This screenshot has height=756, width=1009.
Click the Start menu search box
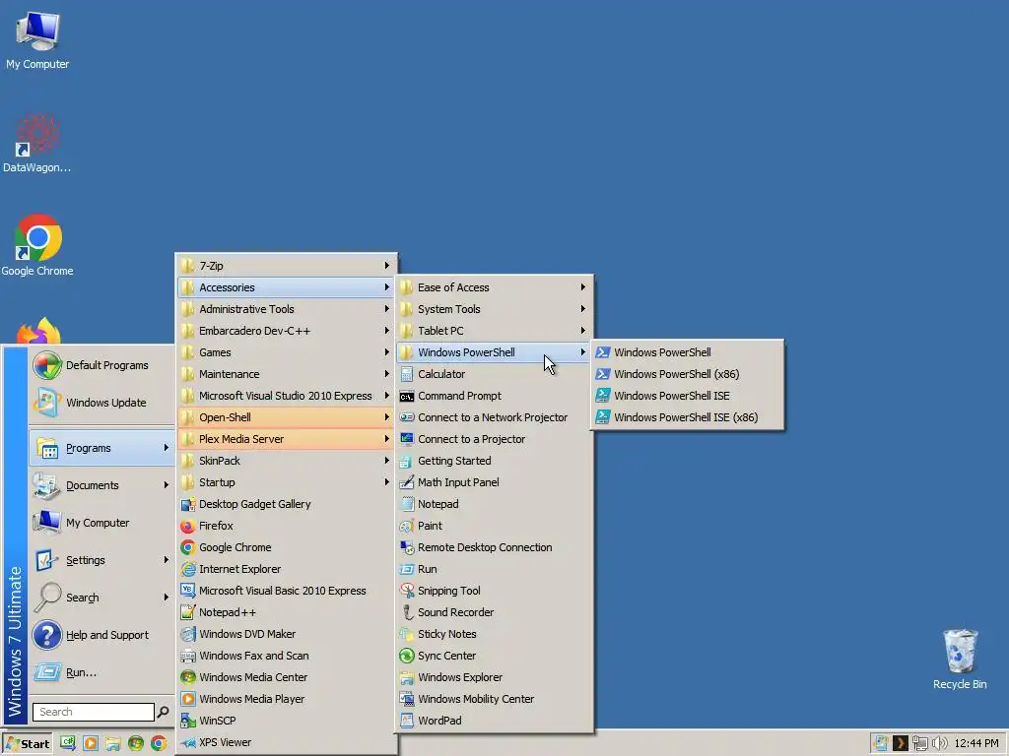click(x=94, y=712)
